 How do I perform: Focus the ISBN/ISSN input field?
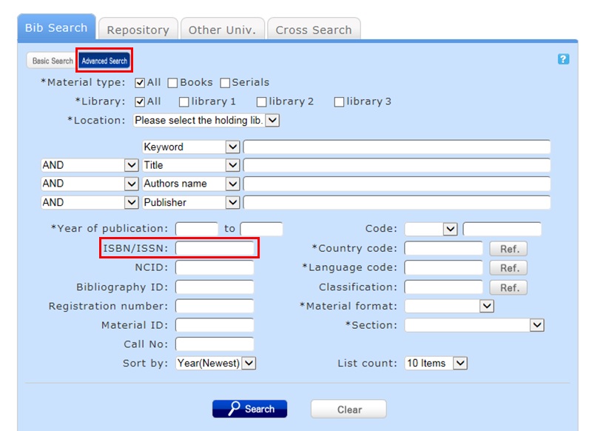click(x=215, y=248)
